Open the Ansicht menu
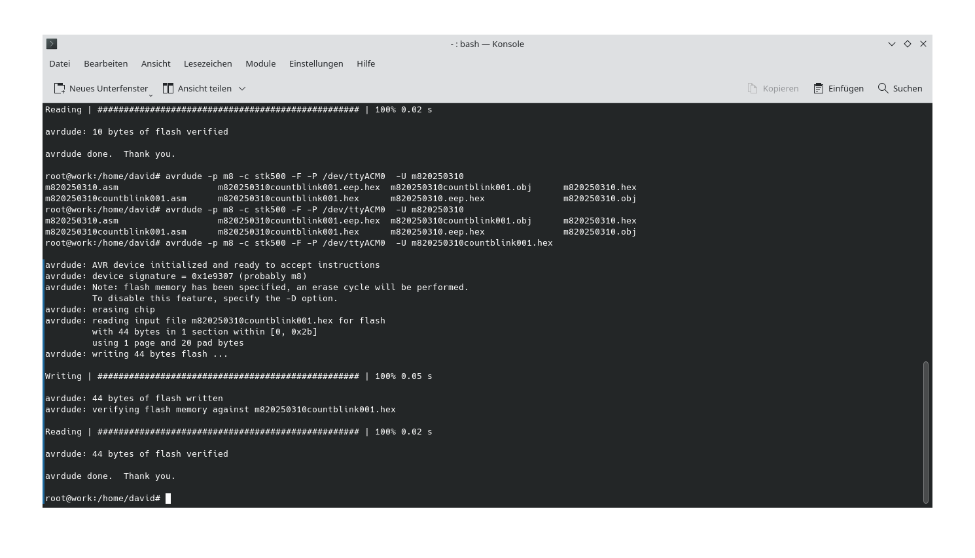The image size is (975, 558). (x=156, y=63)
